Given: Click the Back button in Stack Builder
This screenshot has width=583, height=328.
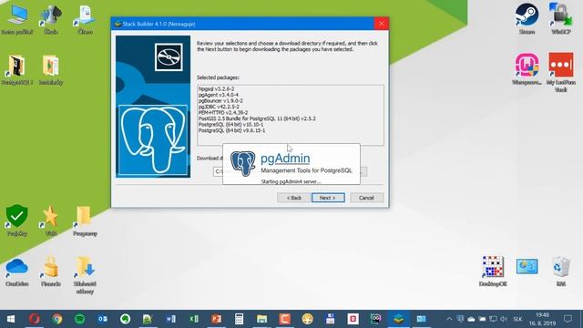Looking at the screenshot, I should coord(293,198).
